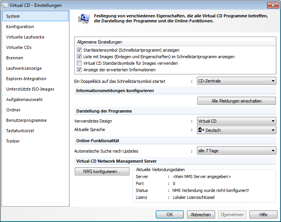Click the '<Kein NMS Server angegeben>' server value
This screenshot has width=281, height=222.
click(x=202, y=177)
